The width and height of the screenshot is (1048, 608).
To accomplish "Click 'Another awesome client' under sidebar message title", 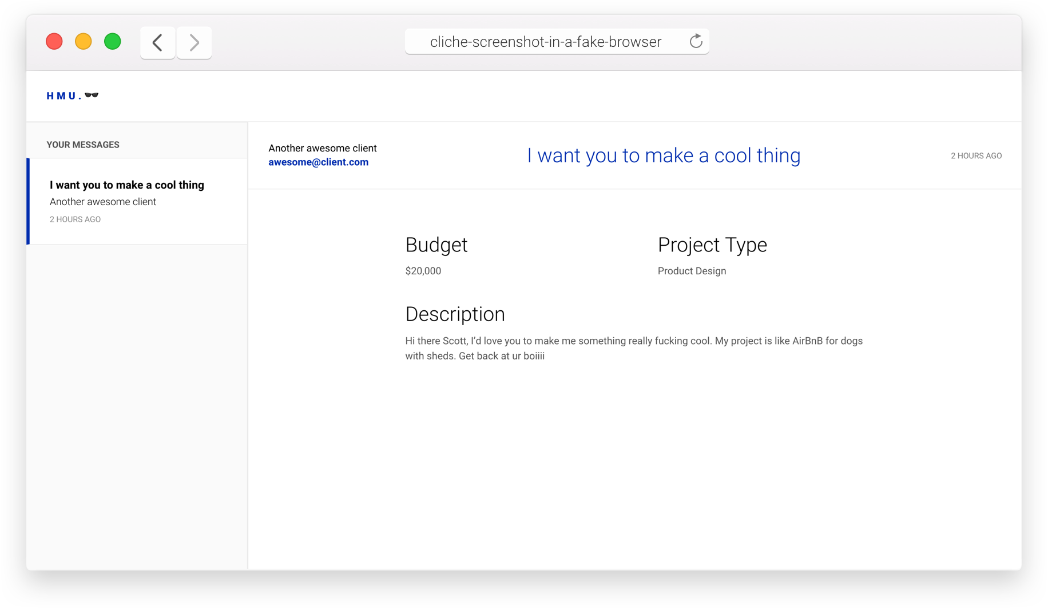I will click(103, 202).
